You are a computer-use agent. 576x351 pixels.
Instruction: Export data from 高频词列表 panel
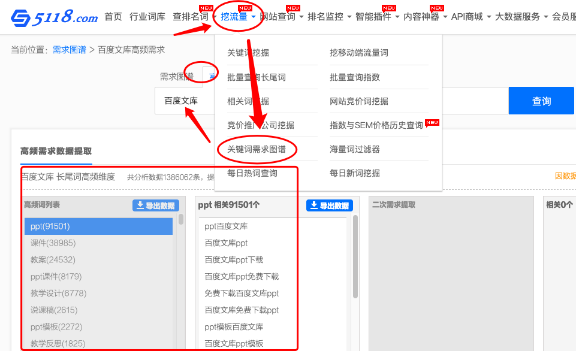[x=156, y=205]
